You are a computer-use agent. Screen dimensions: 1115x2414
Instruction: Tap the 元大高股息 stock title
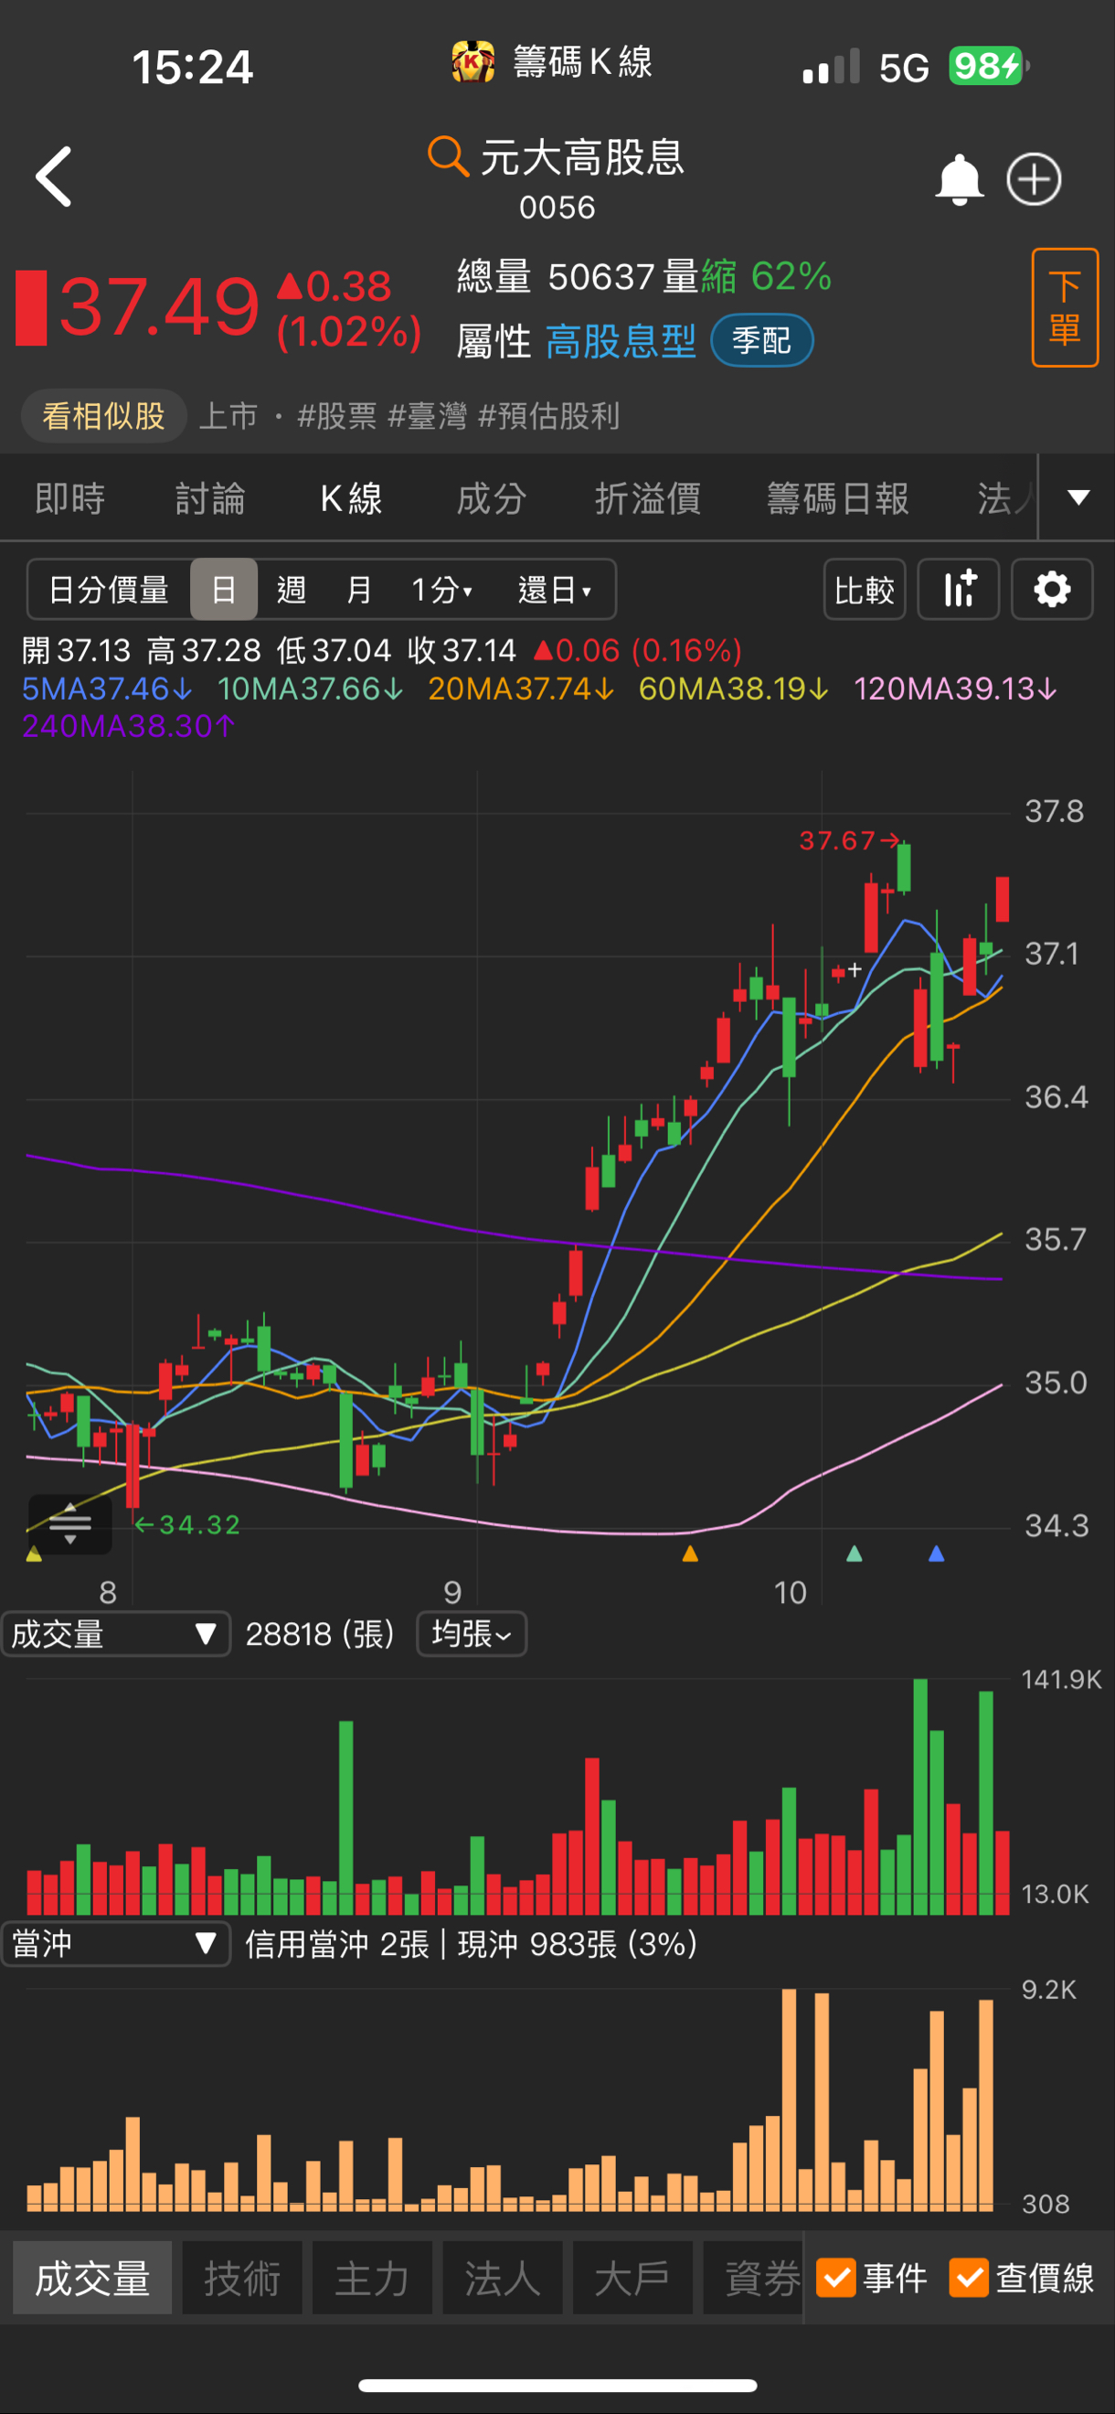[x=582, y=156]
